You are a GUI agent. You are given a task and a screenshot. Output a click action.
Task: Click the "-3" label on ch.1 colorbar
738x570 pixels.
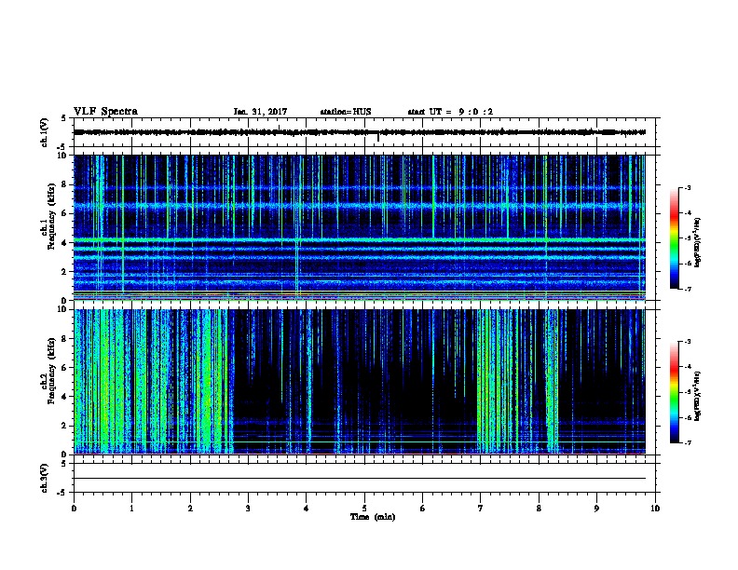[687, 187]
